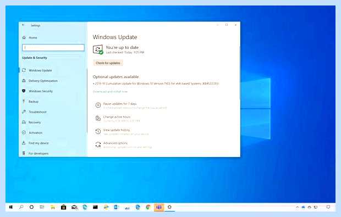Open Cortana from the taskbar circle icon
341x217 pixels.
(31, 207)
